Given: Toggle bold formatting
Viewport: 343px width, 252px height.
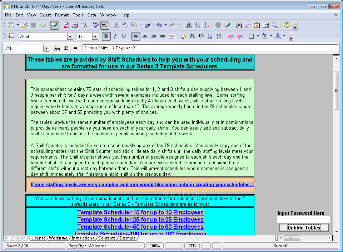Looking at the screenshot, I should (106, 37).
